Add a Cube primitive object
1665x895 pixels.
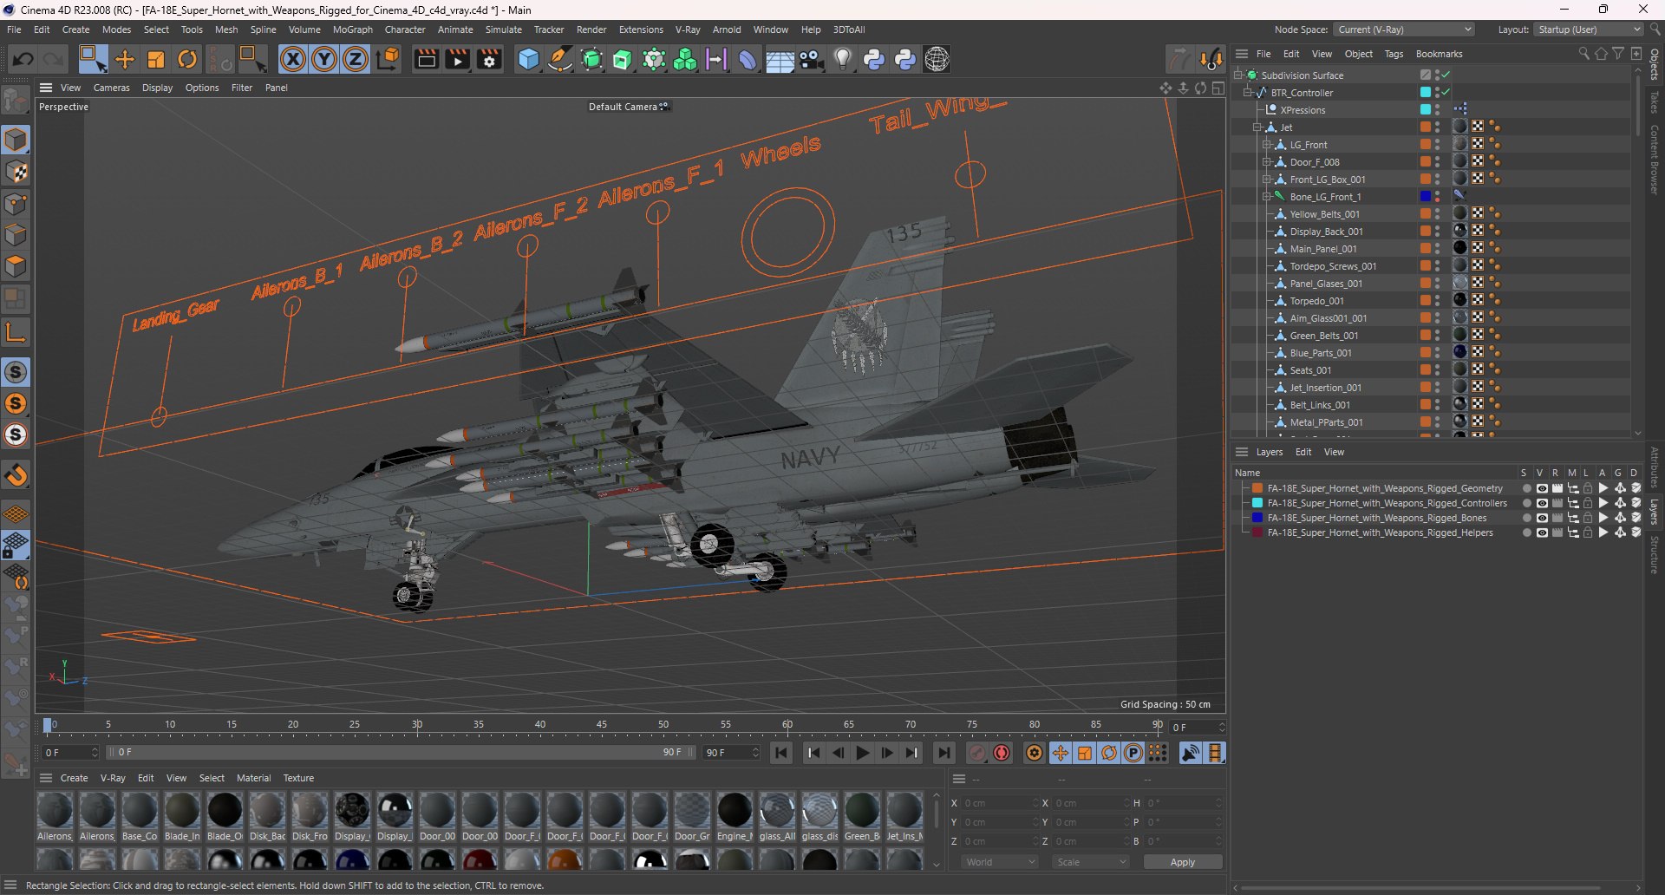(528, 59)
